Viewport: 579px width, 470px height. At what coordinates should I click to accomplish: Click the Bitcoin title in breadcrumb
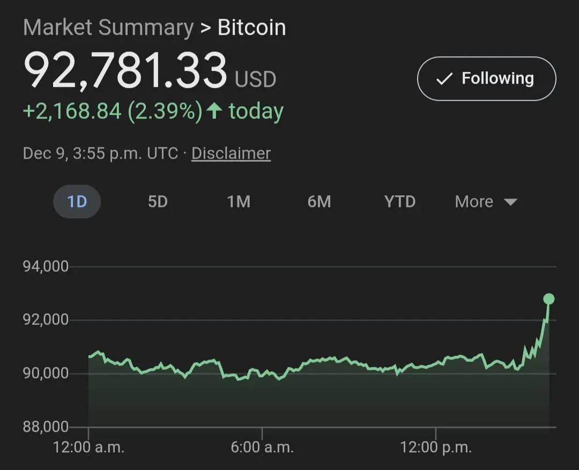[252, 28]
